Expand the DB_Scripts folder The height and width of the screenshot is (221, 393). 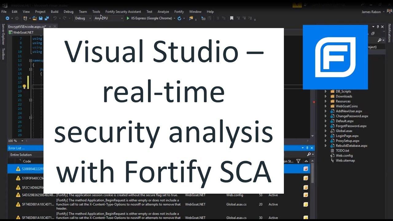pos(326,91)
